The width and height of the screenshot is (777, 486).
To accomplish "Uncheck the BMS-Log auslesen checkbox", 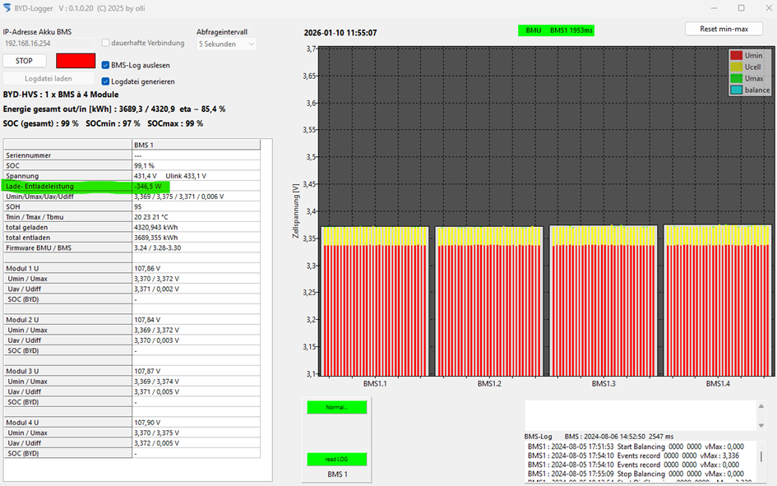I will 106,65.
